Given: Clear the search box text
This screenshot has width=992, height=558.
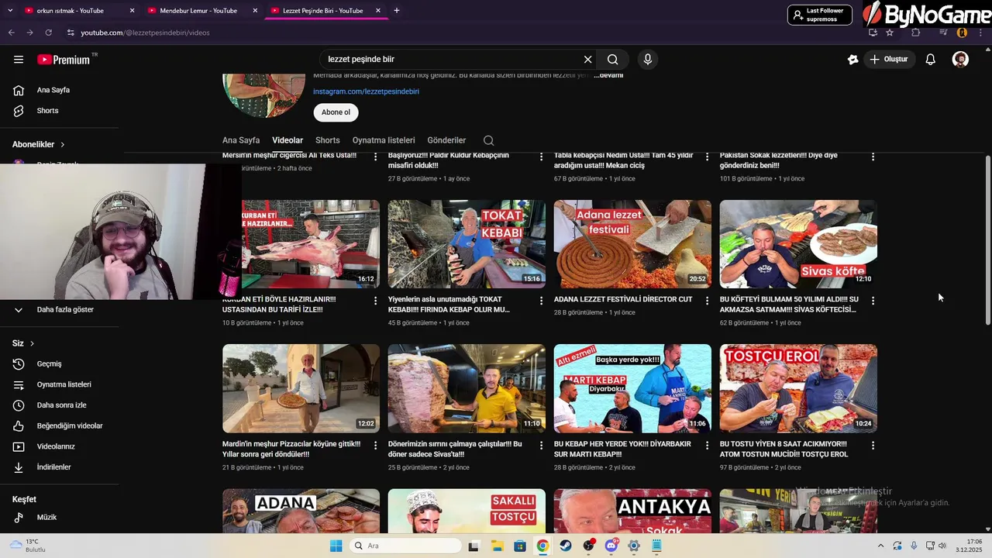Looking at the screenshot, I should click(587, 60).
